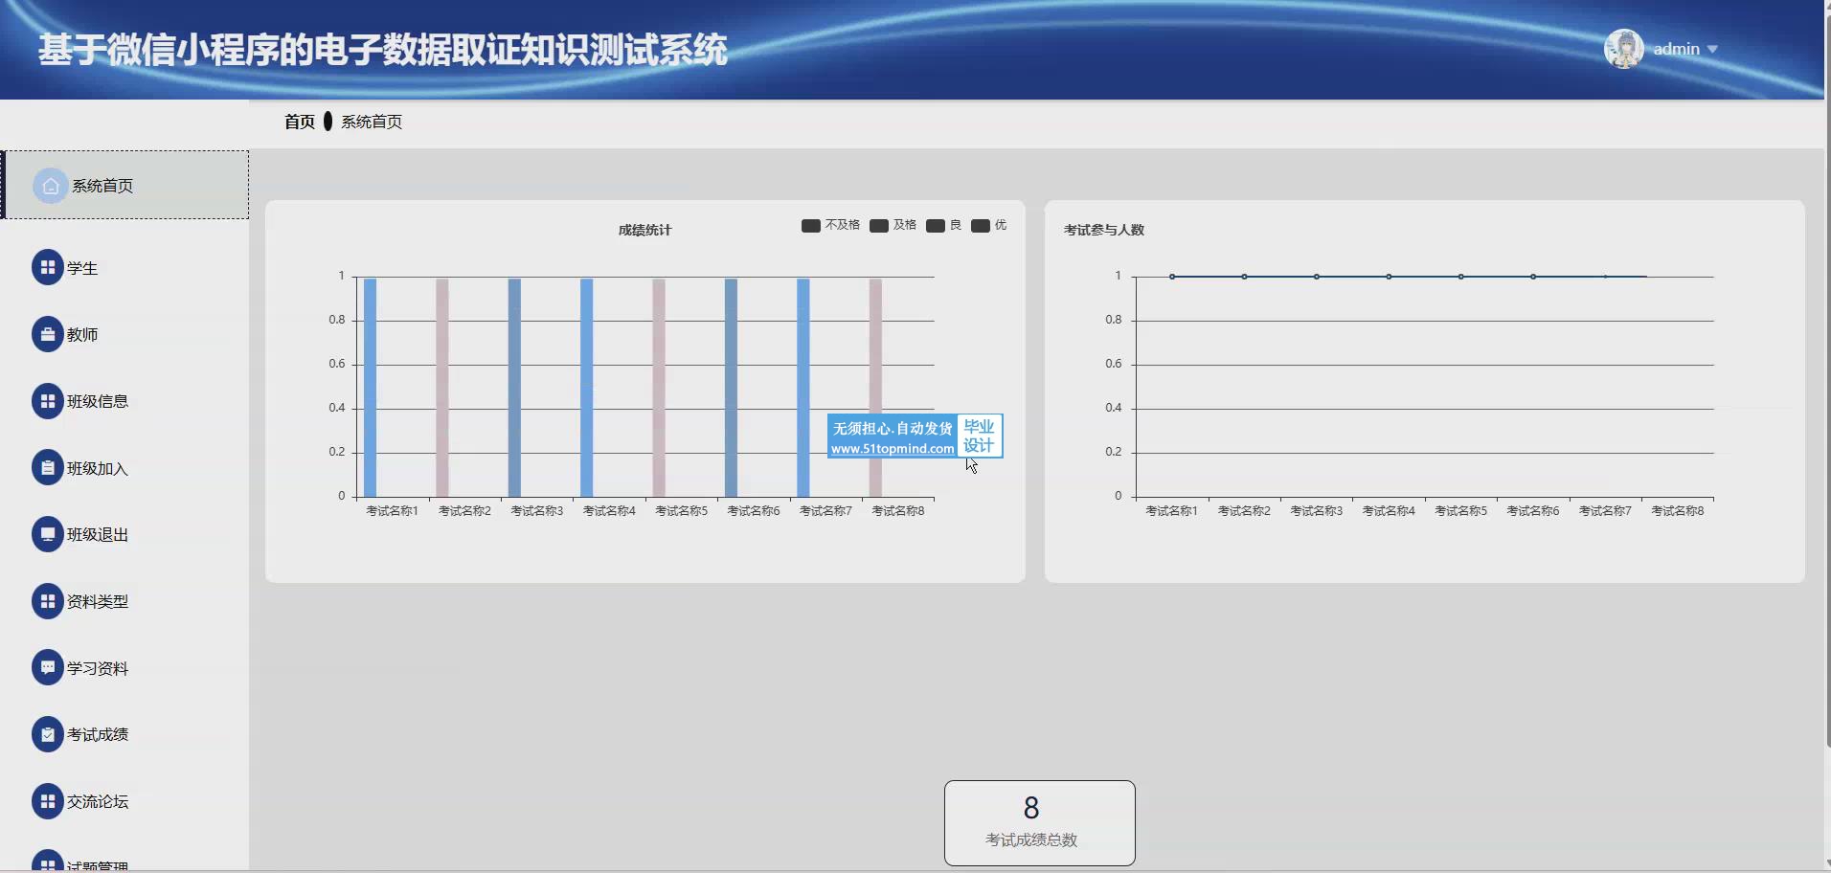This screenshot has height=873, width=1831.
Task: Click the briefcase icon for 教师
Action: (47, 335)
